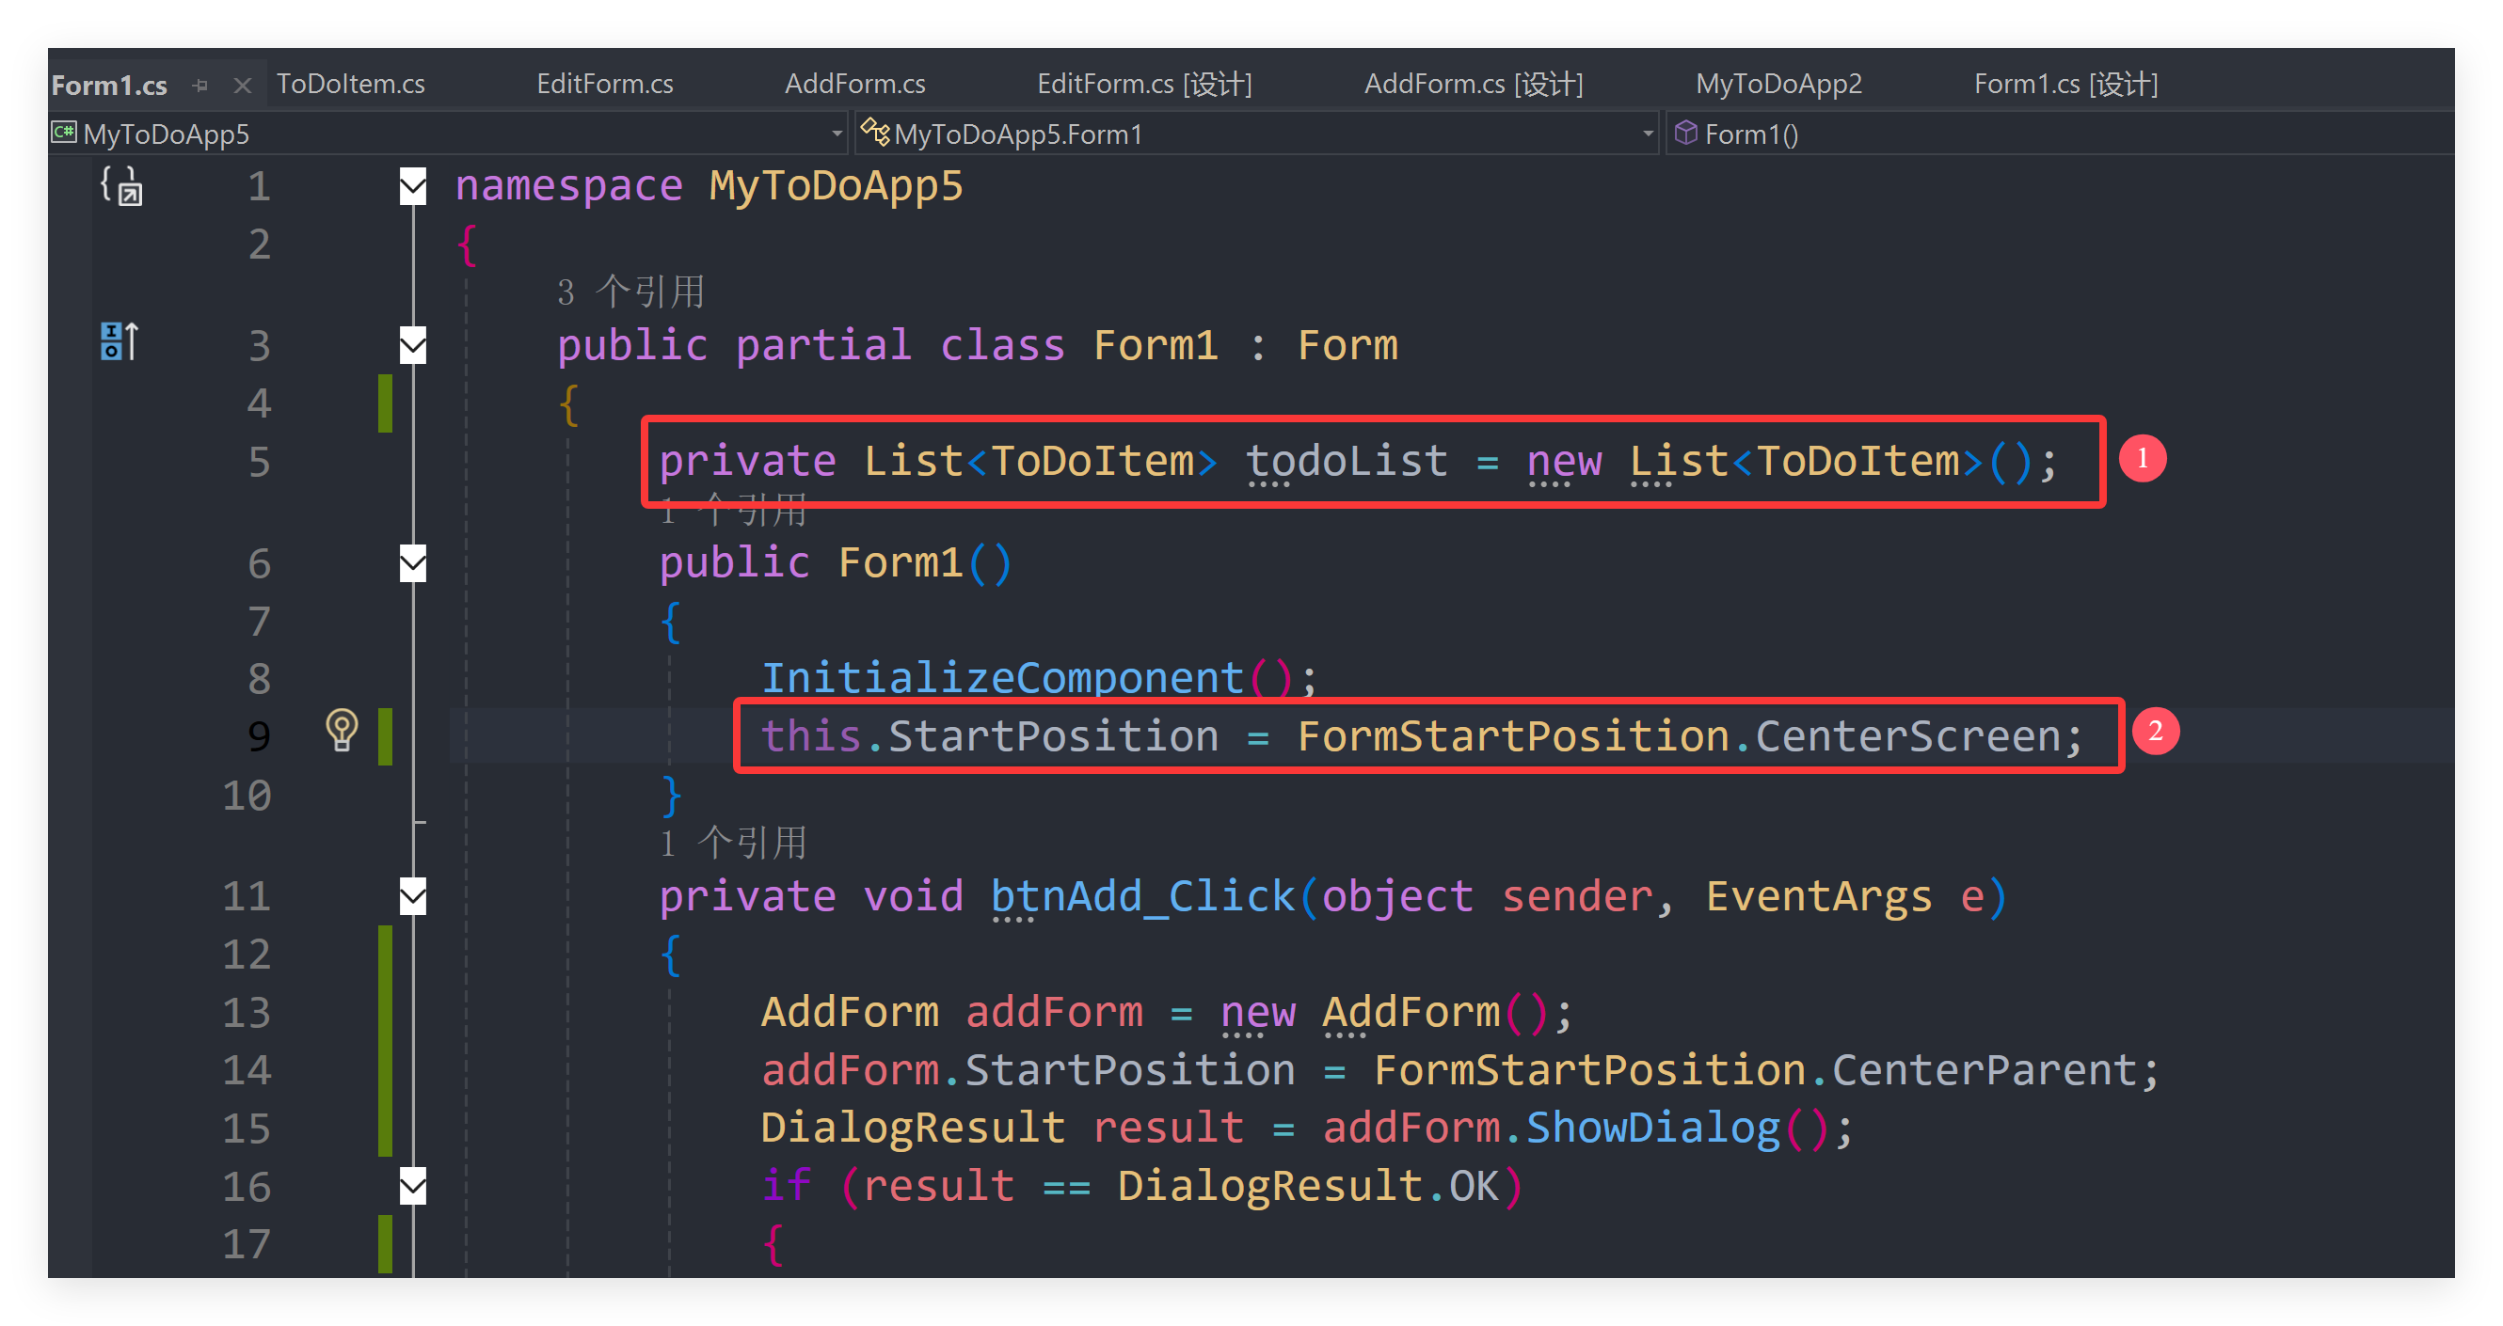Open the MyToDoApp2 tab
Screen dimensions: 2503x1326
1778,85
